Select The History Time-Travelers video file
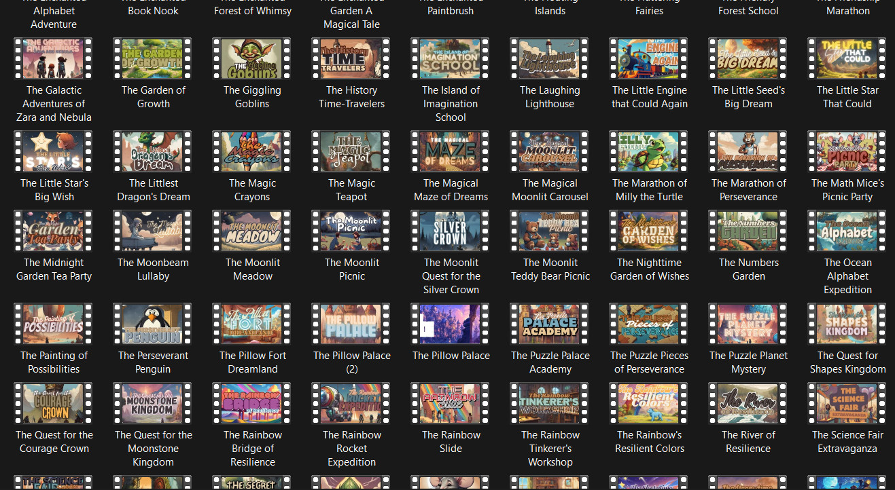The image size is (895, 490). coord(351,59)
